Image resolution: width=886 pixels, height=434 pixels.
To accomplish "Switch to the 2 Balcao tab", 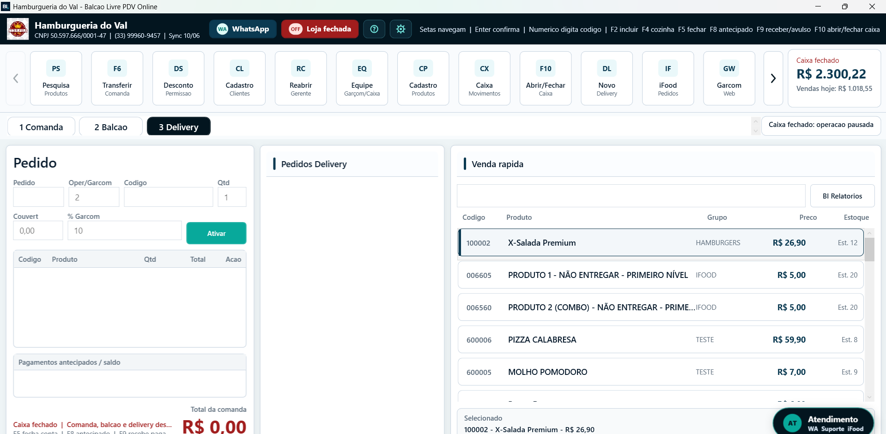I will [111, 127].
